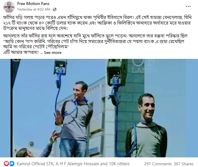View the 367 Shares list
The width and height of the screenshot is (198, 167).
(184, 164)
